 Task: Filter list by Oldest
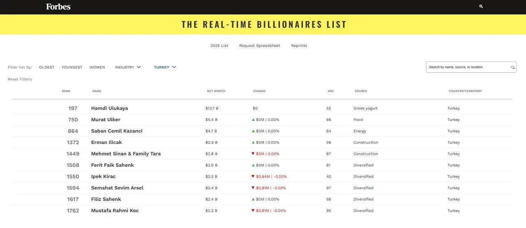click(46, 67)
